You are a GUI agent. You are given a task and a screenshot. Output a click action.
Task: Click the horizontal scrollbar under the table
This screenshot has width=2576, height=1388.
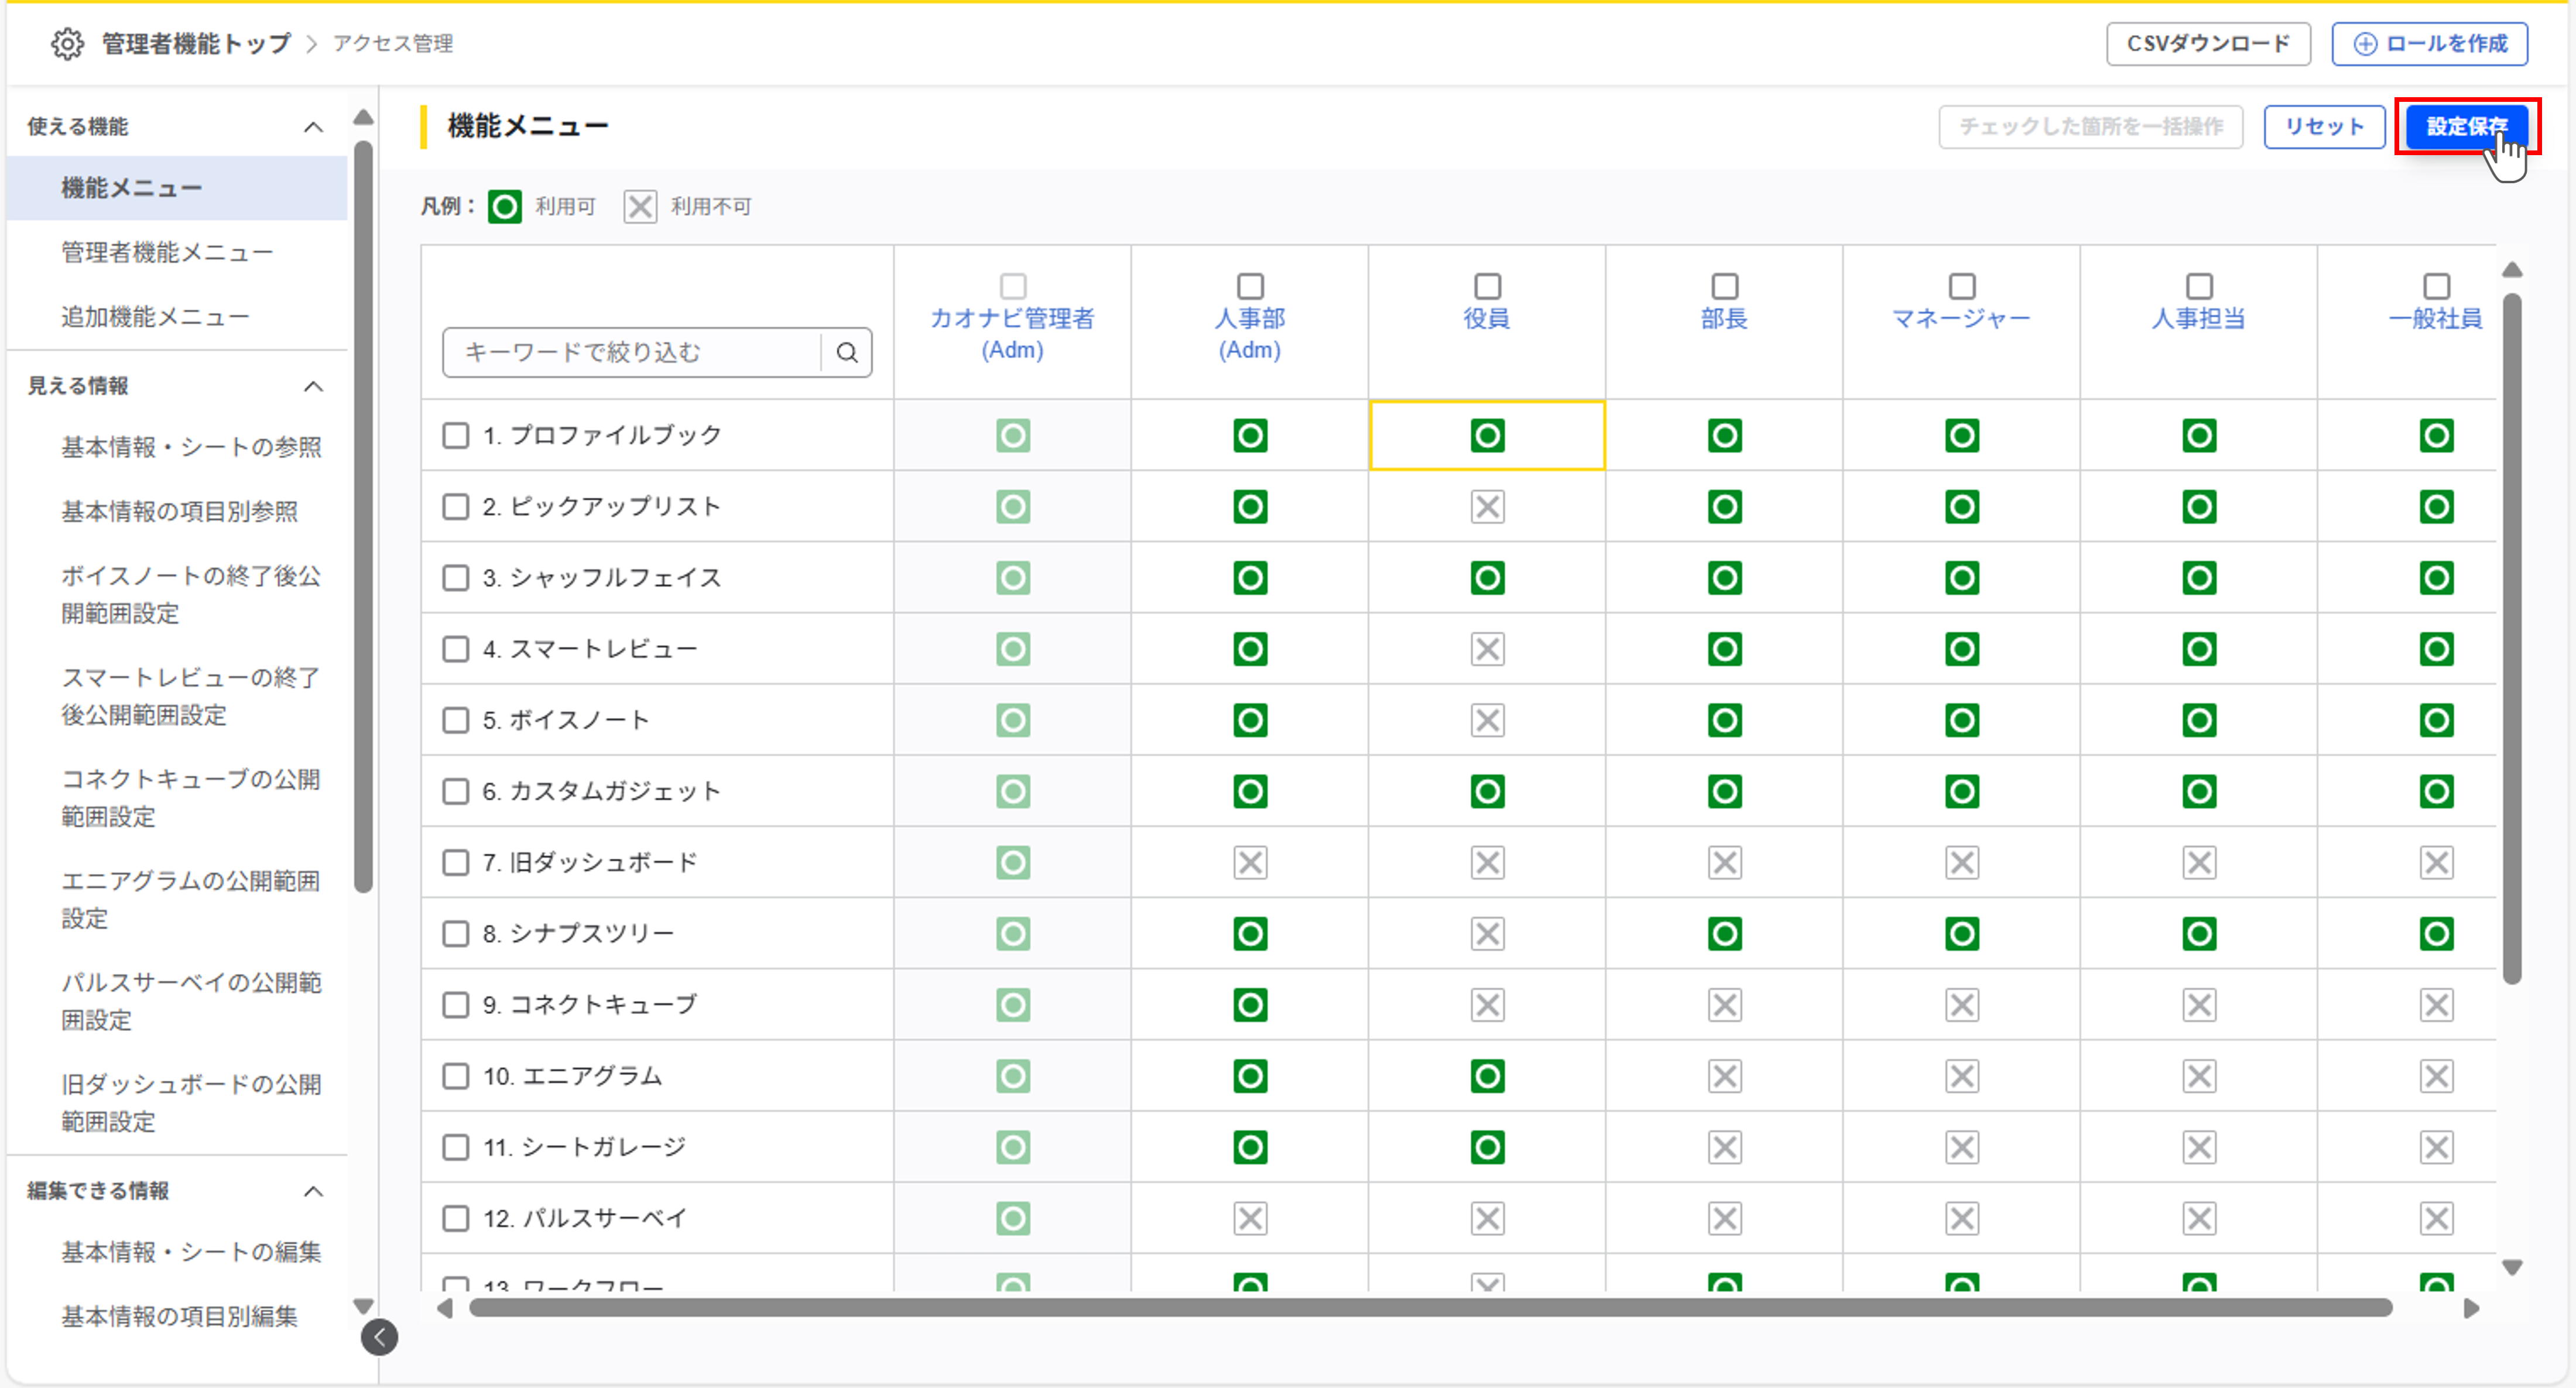[1430, 1308]
